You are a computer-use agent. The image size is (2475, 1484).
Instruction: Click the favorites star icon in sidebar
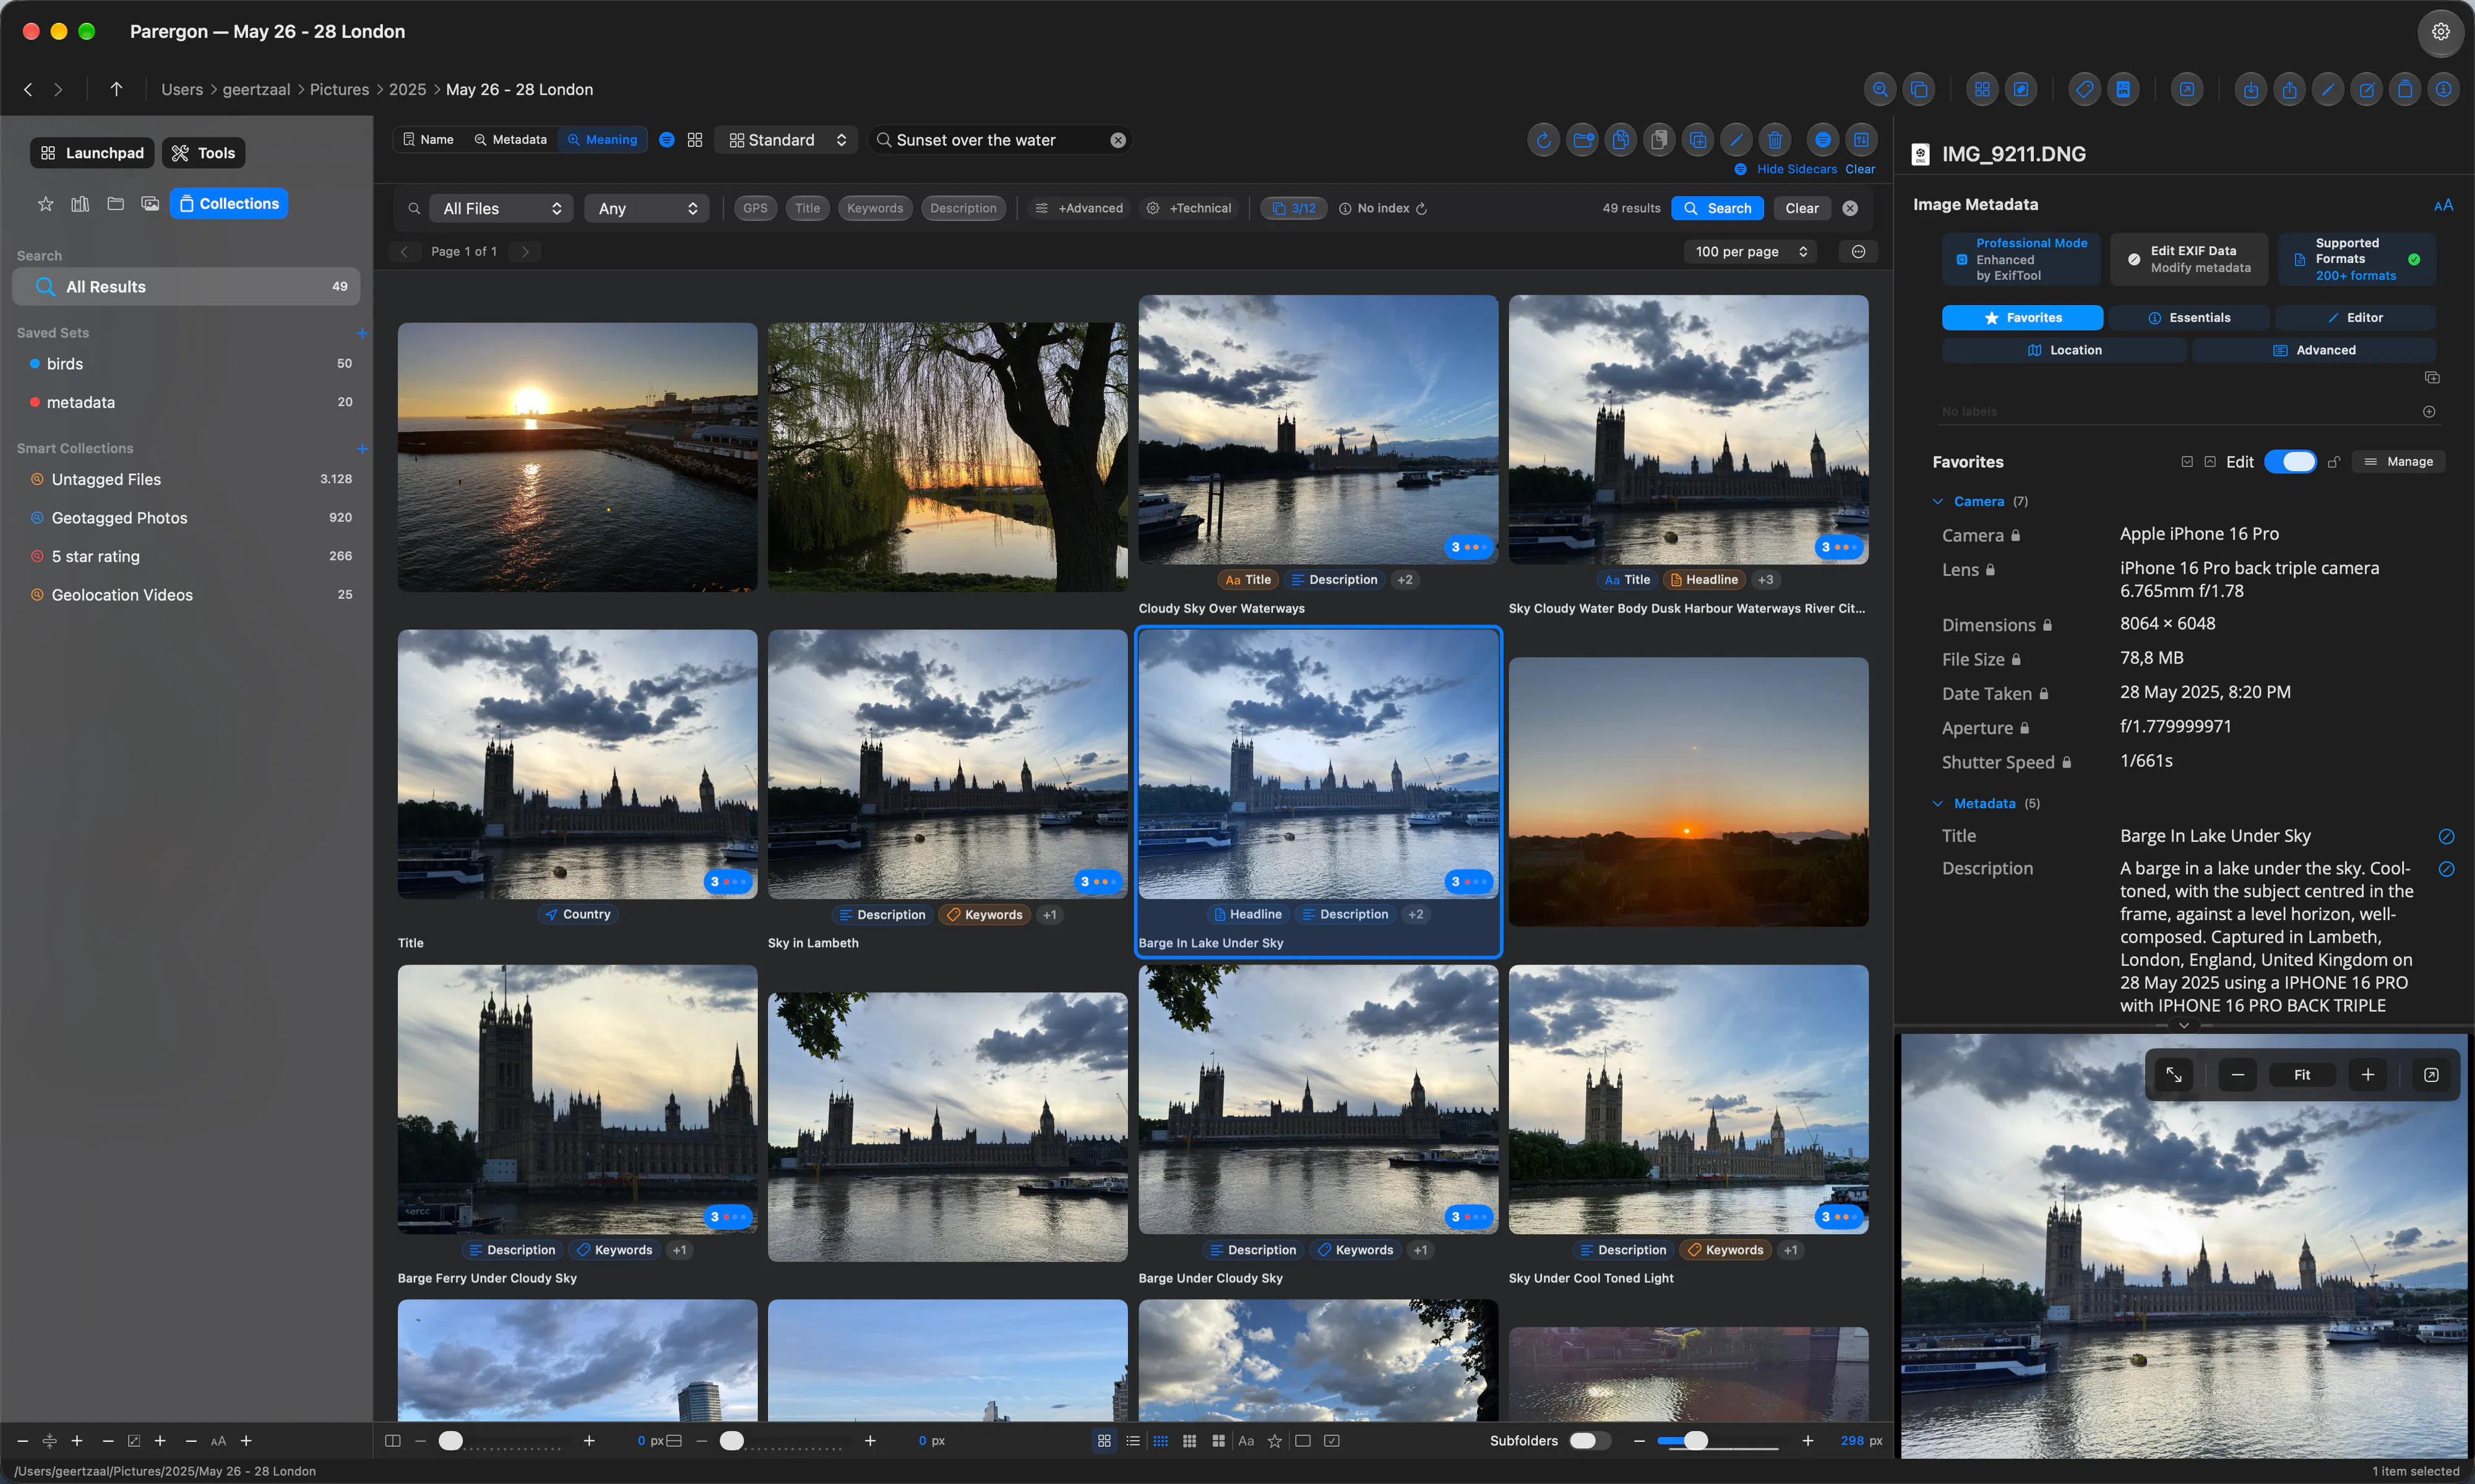coord(45,204)
